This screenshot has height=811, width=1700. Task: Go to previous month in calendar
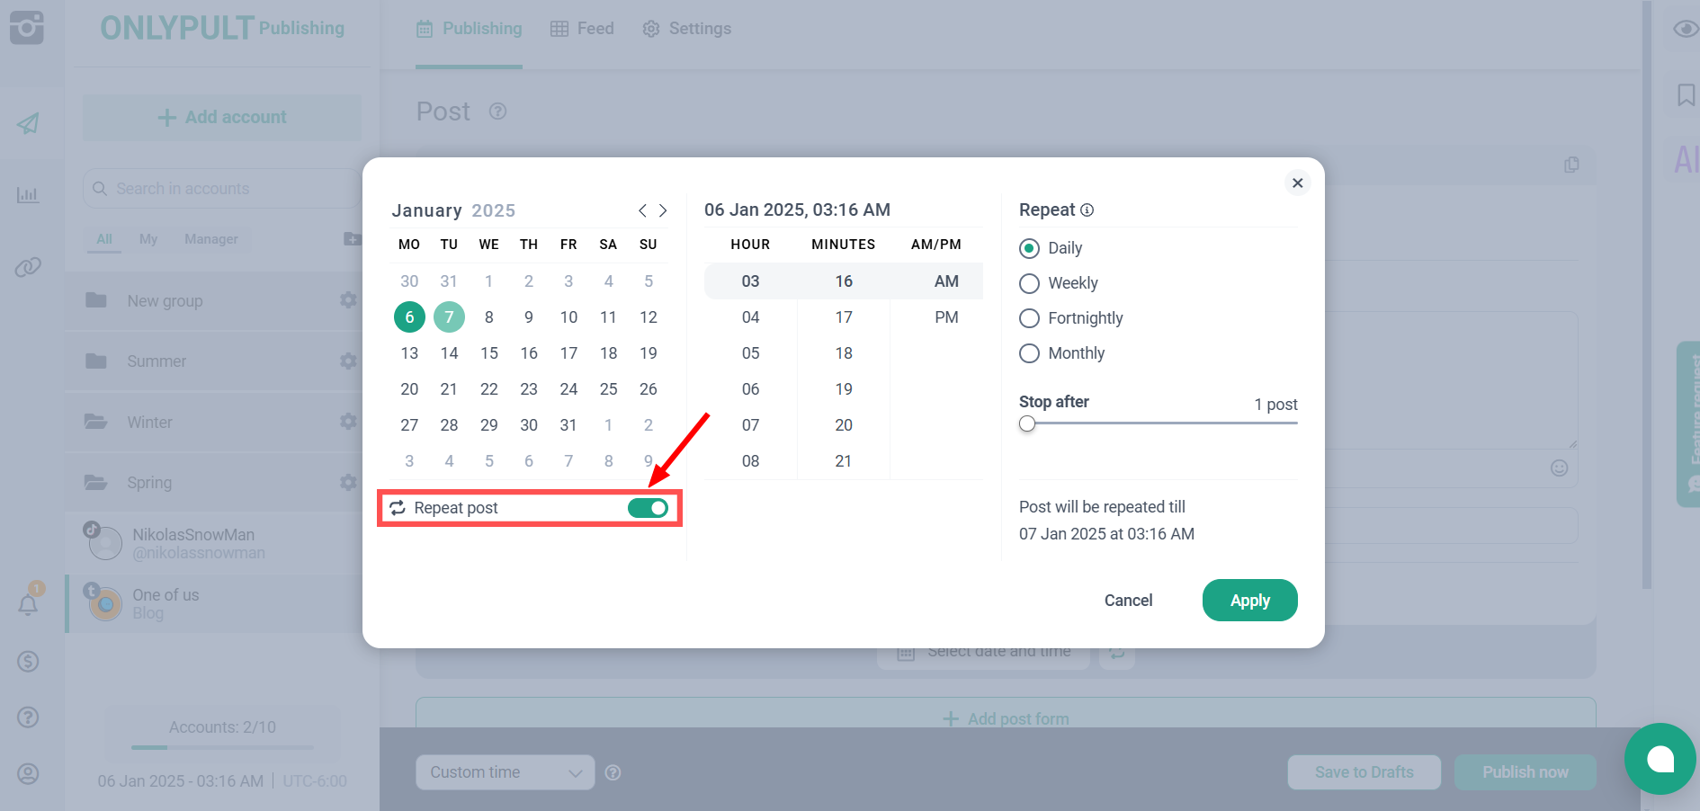[x=642, y=210]
